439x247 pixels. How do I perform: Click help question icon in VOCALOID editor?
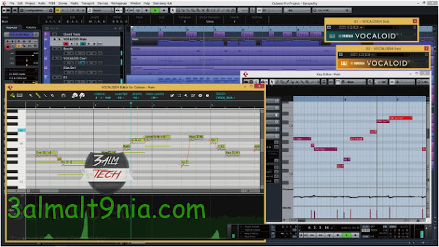(x=207, y=96)
